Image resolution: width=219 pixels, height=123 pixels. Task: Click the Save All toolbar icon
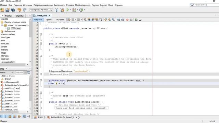tap(13, 10)
